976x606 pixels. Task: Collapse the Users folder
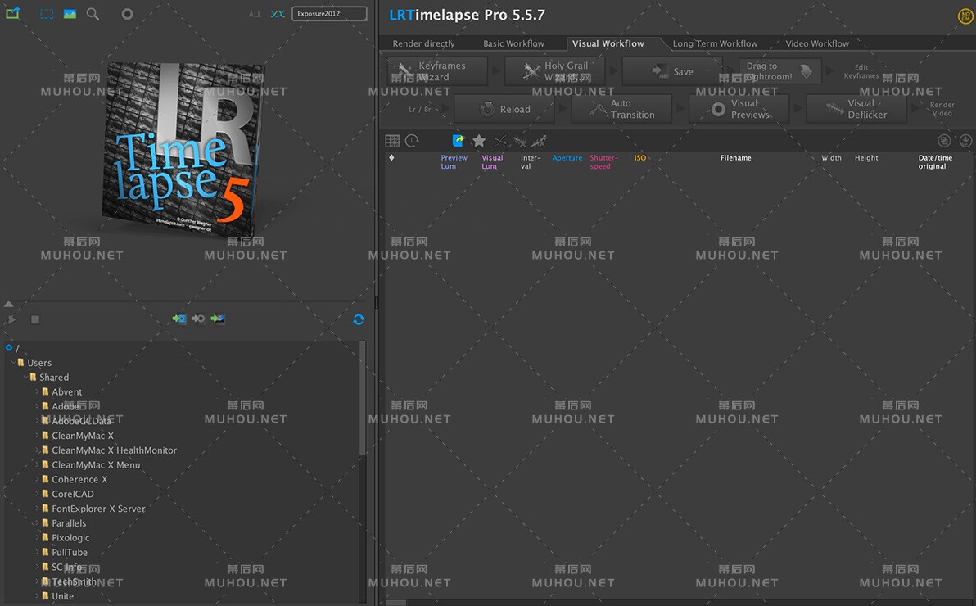click(x=13, y=363)
